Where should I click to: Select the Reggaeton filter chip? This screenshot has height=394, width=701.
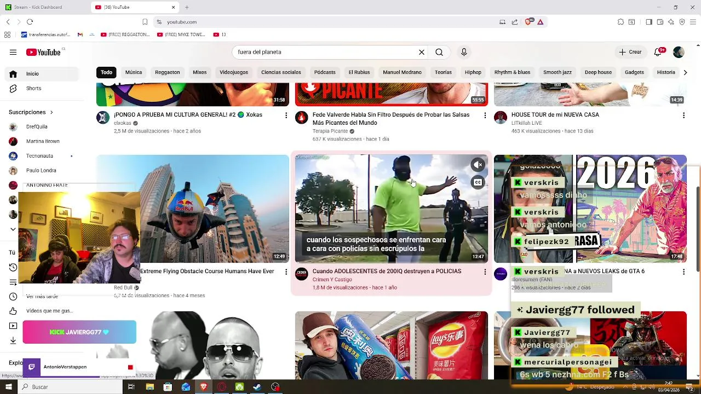(x=167, y=72)
